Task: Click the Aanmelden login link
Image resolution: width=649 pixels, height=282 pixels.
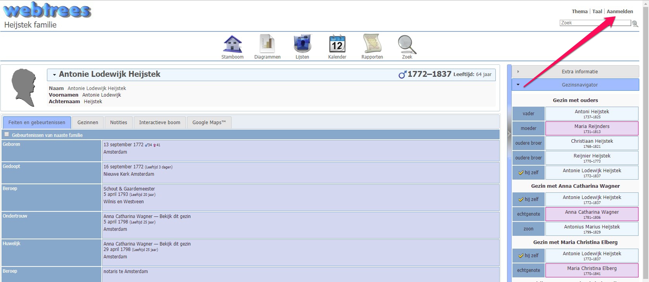Action: 620,12
